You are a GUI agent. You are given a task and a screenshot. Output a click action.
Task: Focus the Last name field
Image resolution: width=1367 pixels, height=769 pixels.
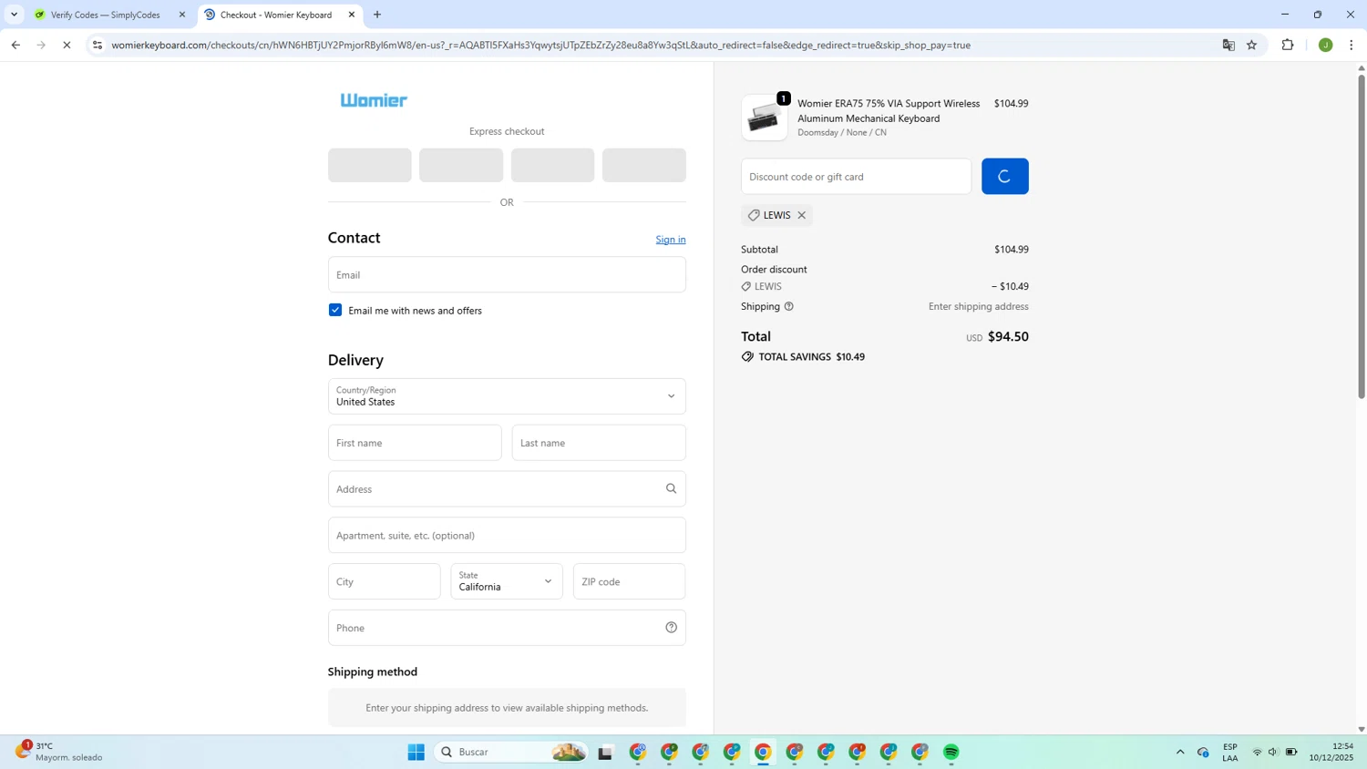coord(599,443)
